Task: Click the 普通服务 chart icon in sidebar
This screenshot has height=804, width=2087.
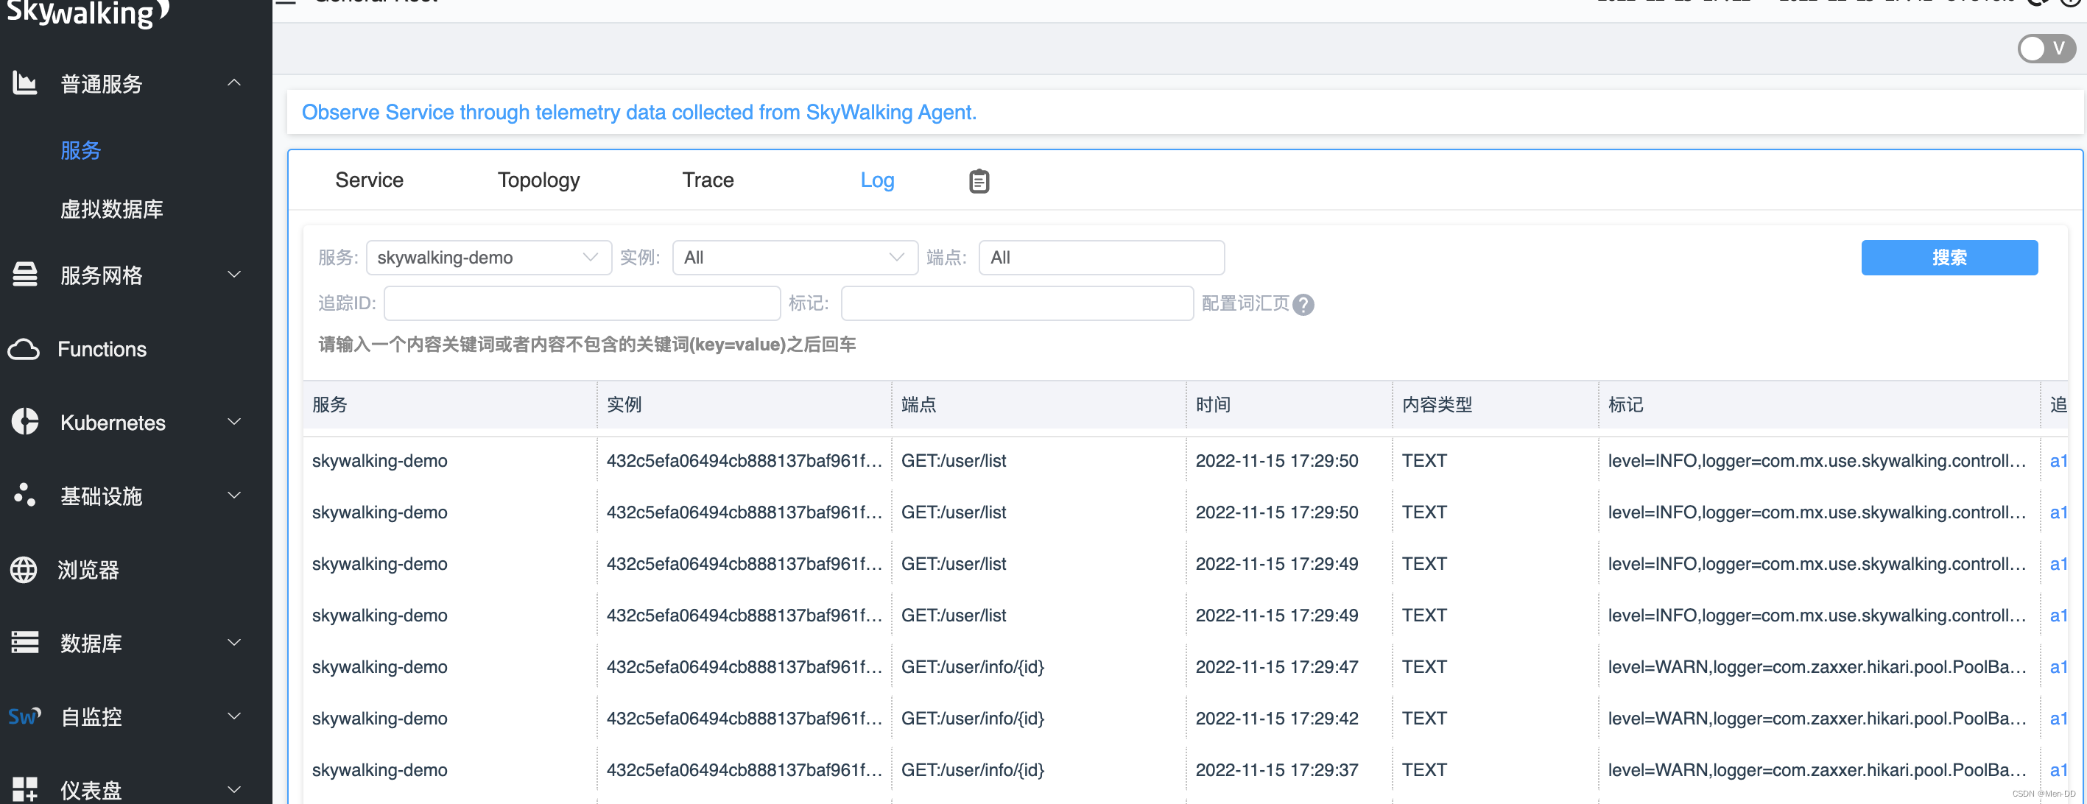Action: tap(24, 82)
